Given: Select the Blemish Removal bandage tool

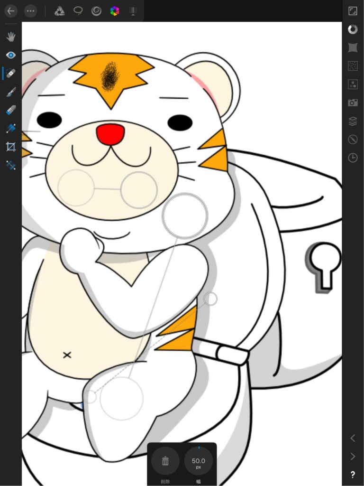Looking at the screenshot, I should [11, 74].
